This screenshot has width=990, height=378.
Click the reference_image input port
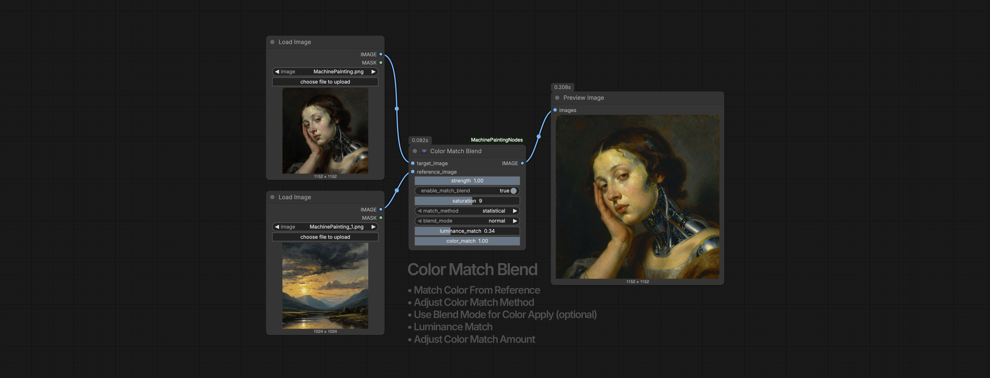[413, 172]
